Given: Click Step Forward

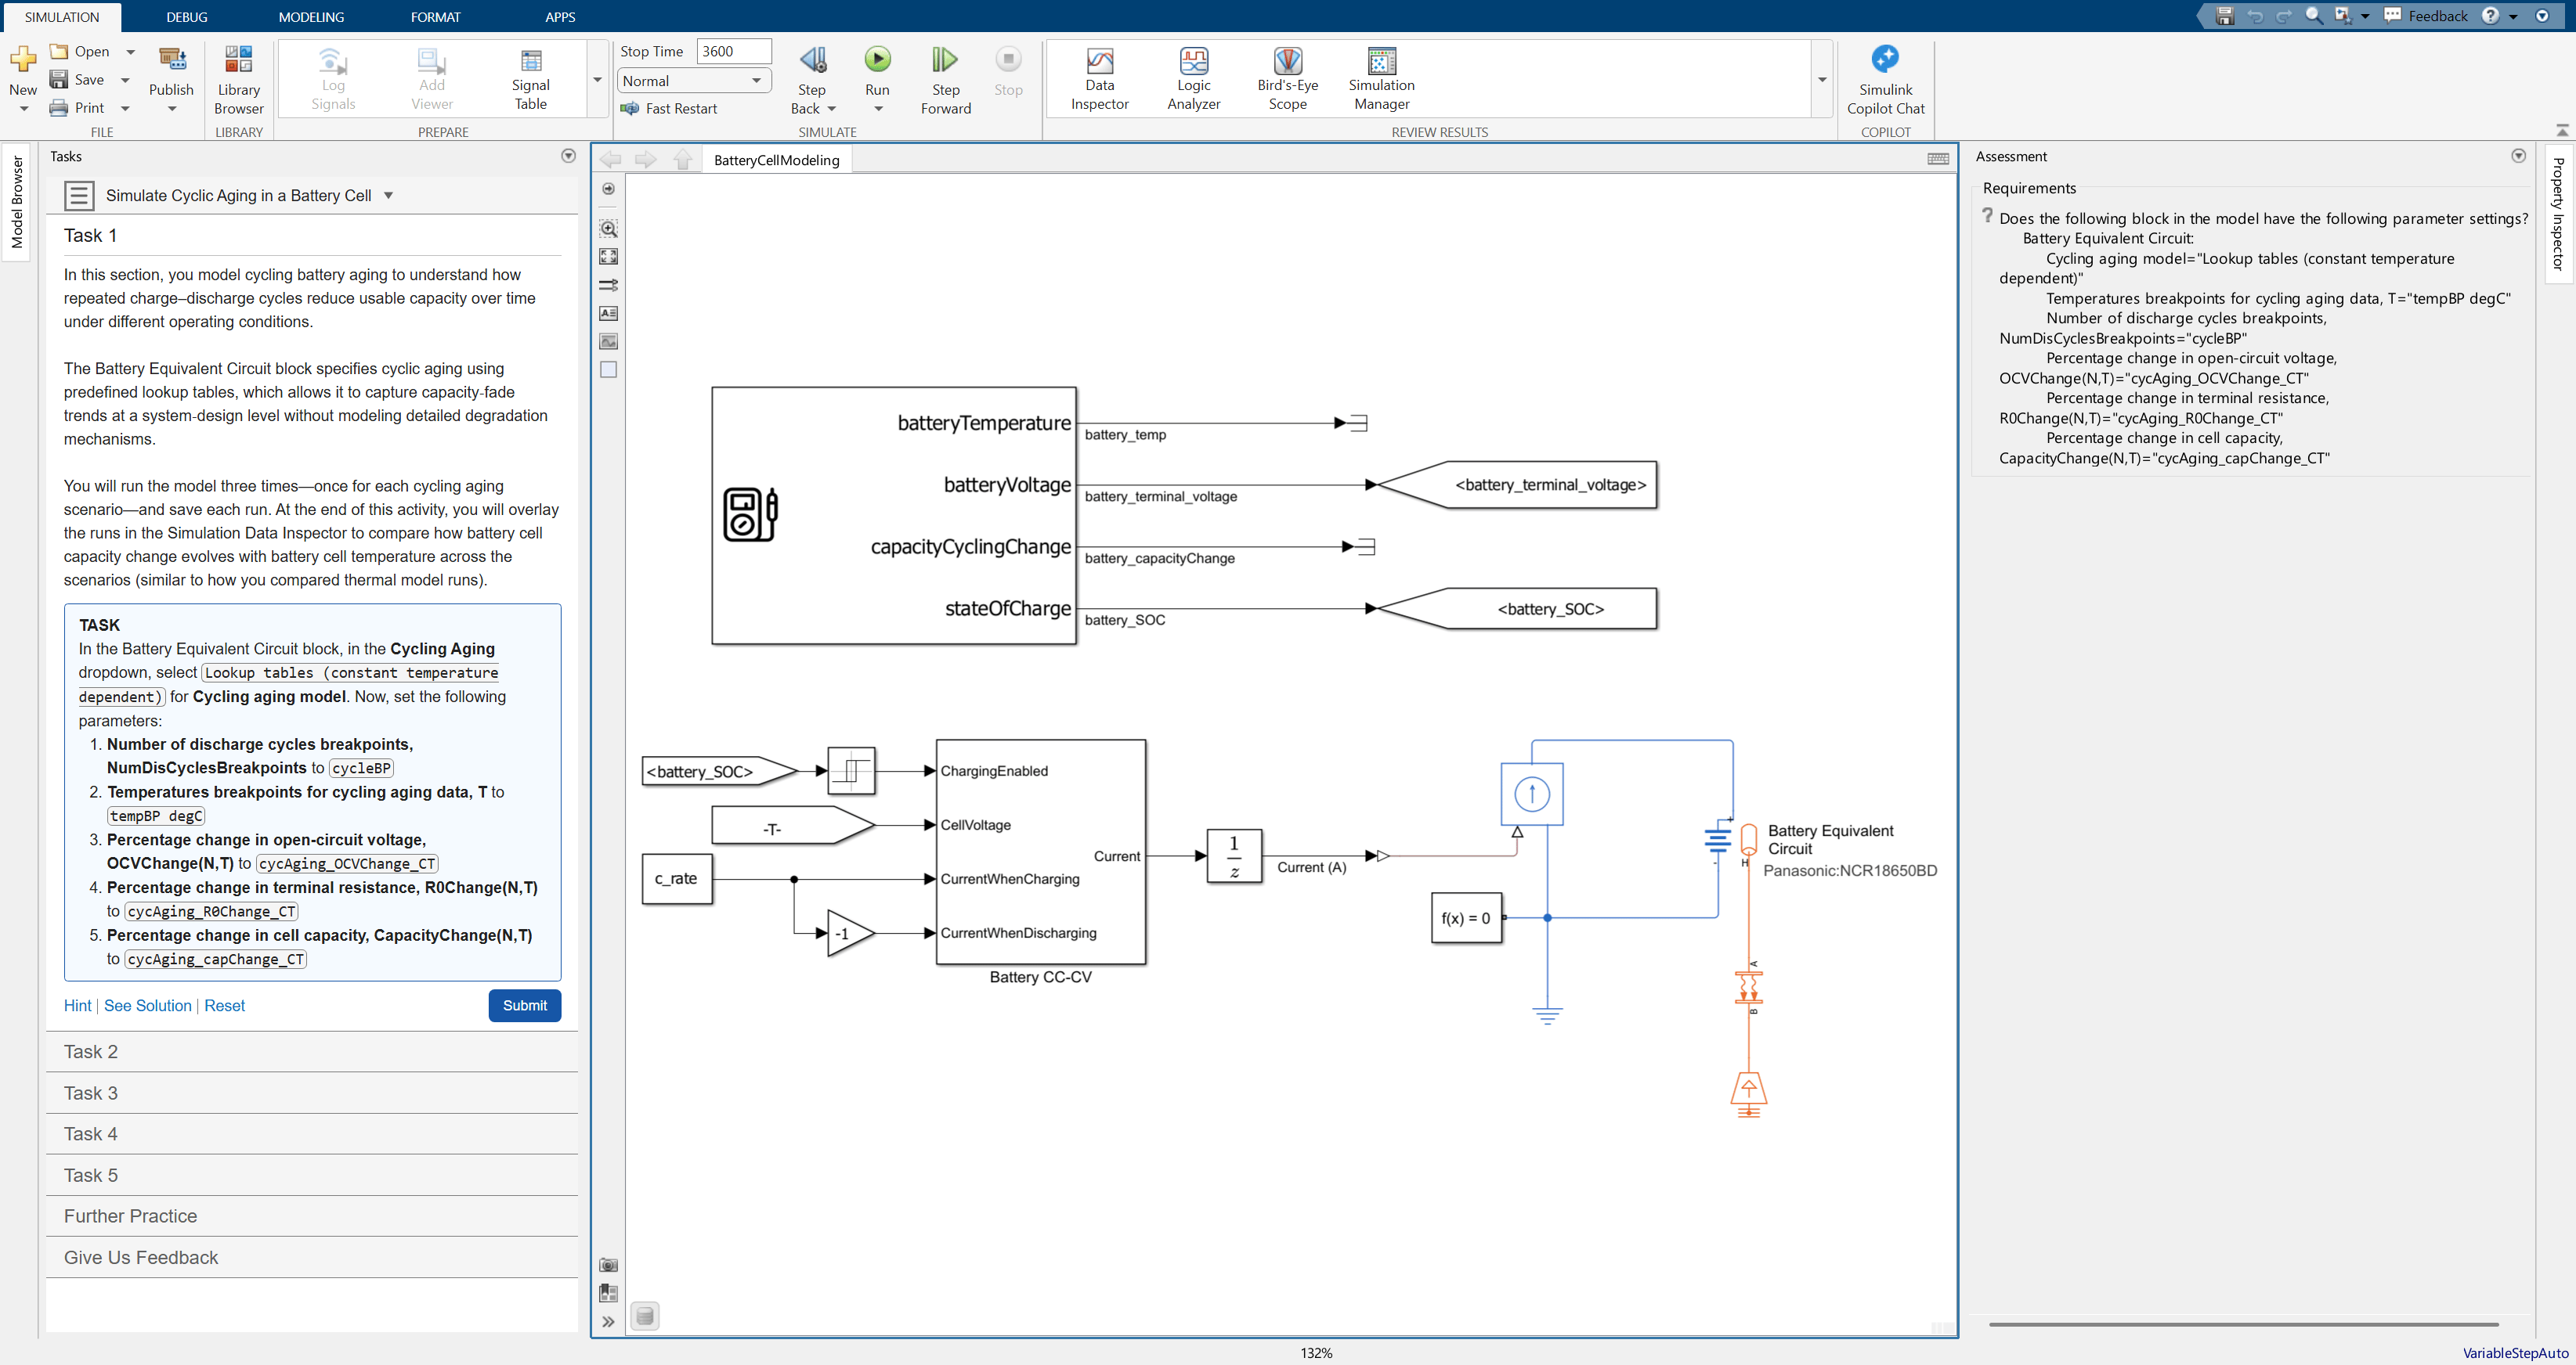Looking at the screenshot, I should (945, 80).
